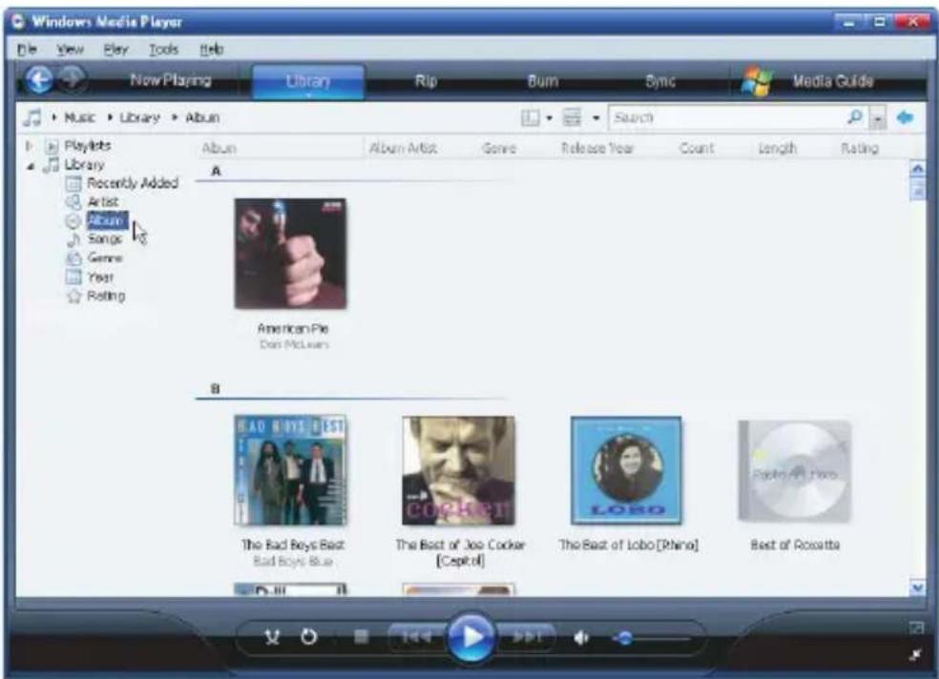
Task: Click full screen view icon at bottom right
Action: coord(916,628)
